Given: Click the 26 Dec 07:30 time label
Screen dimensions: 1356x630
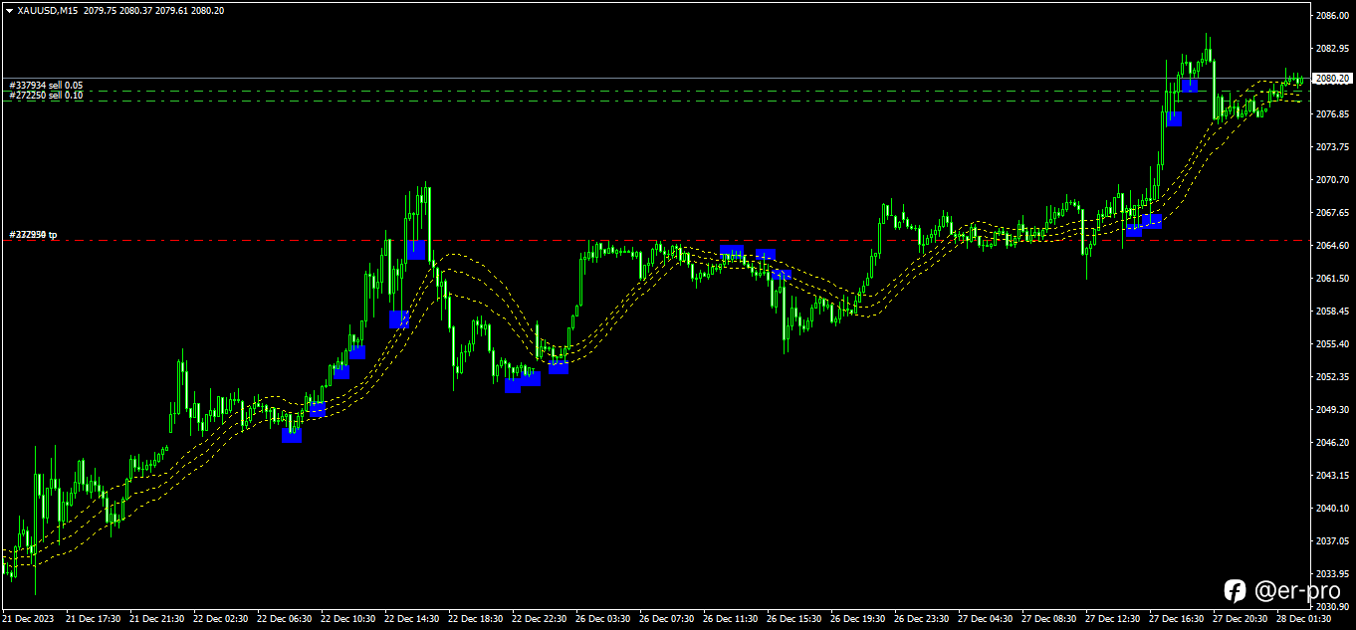Looking at the screenshot, I should (x=667, y=619).
